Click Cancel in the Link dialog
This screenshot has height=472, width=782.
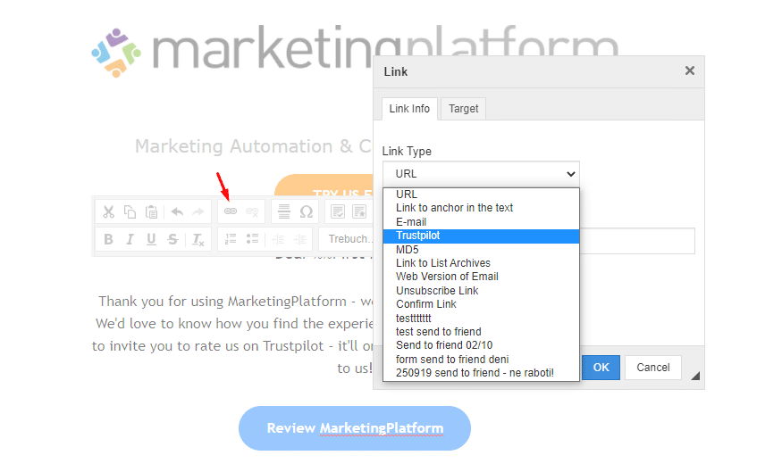[x=652, y=368]
